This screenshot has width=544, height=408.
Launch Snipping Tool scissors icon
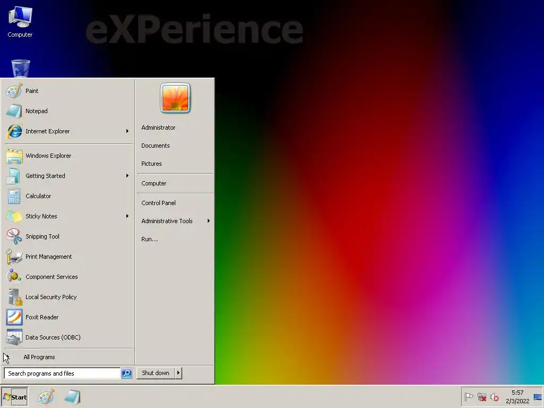point(14,236)
